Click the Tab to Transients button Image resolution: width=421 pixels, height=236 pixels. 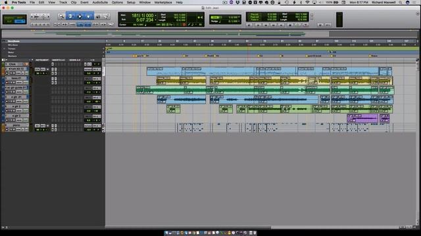(x=64, y=25)
